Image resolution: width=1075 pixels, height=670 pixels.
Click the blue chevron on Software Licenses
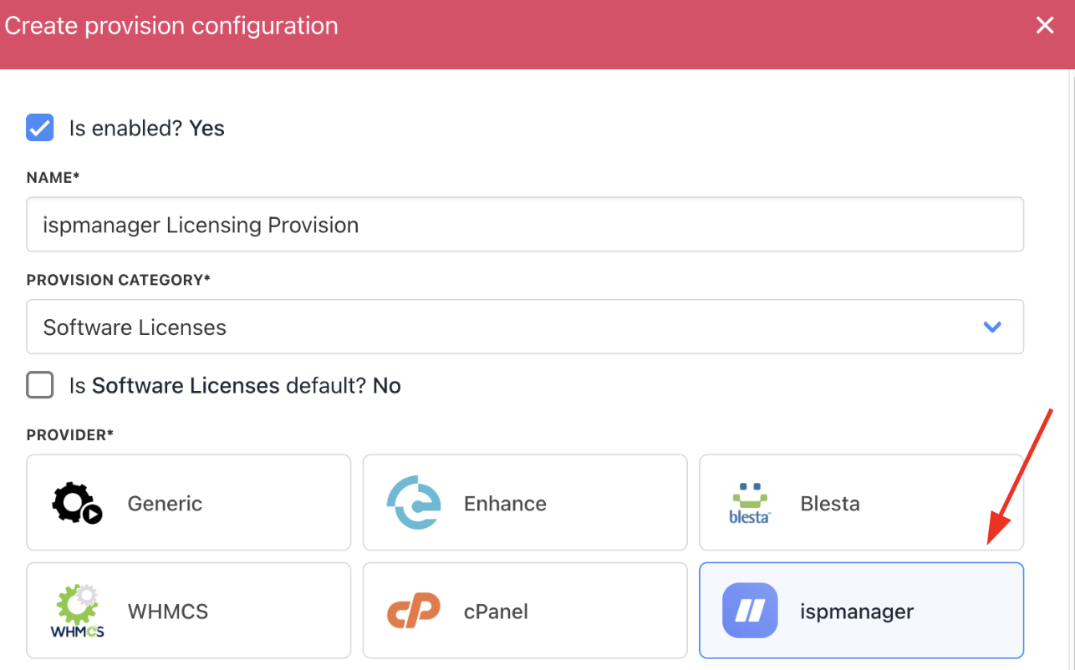(x=992, y=327)
